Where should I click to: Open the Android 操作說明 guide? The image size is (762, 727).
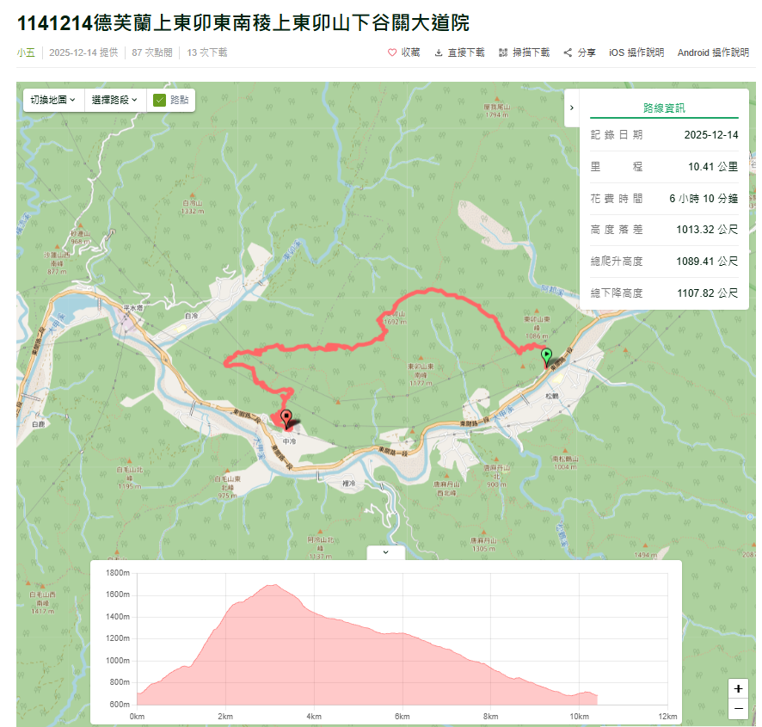712,52
